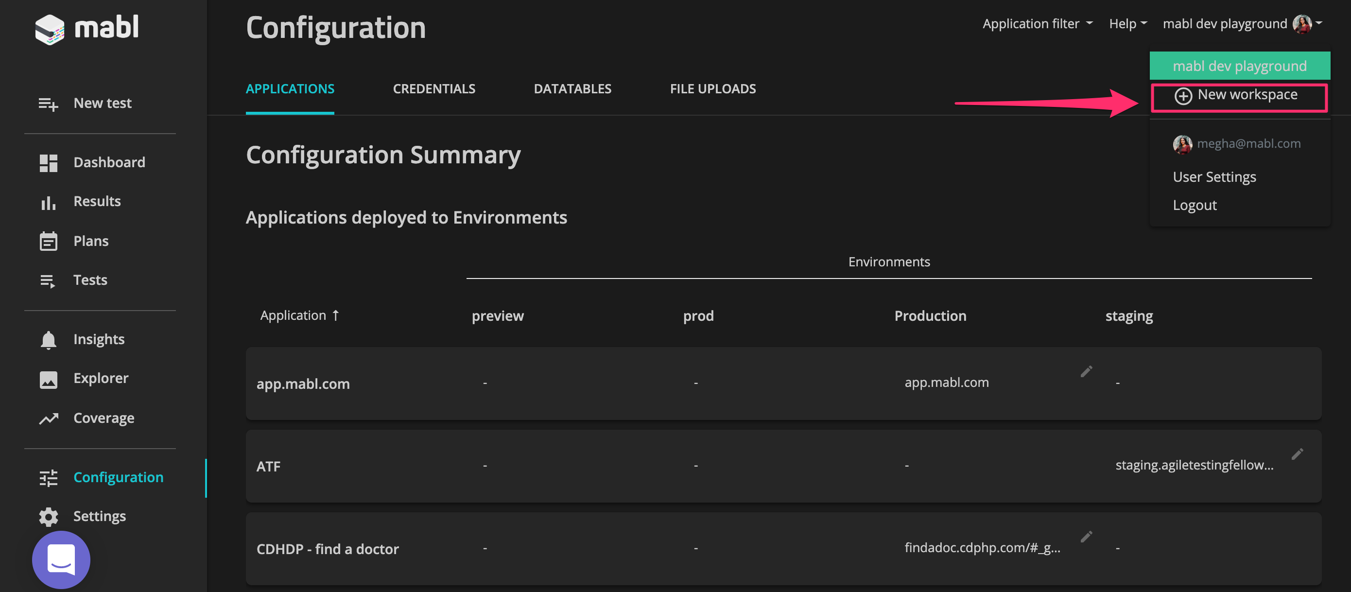Open Dashboard from the sidebar
The image size is (1351, 592).
[x=109, y=162]
